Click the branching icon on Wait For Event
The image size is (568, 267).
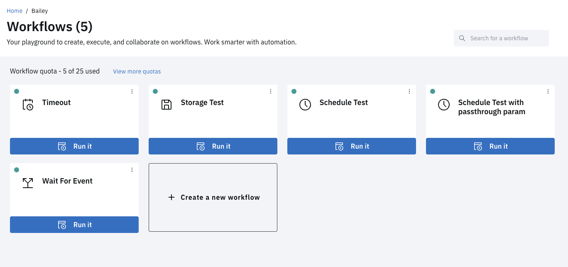coord(28,183)
